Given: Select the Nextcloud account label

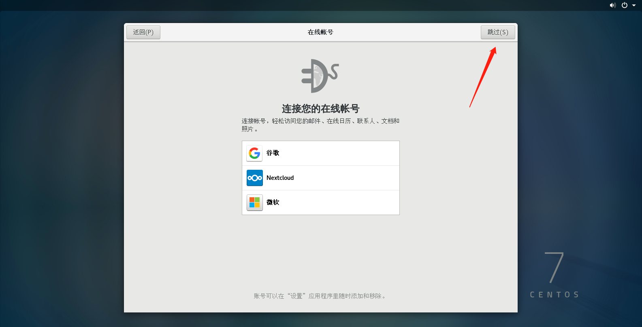Looking at the screenshot, I should (x=280, y=178).
